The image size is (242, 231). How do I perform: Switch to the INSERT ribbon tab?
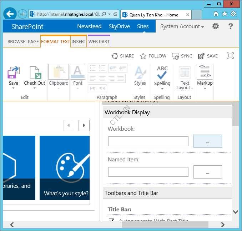[x=79, y=41]
